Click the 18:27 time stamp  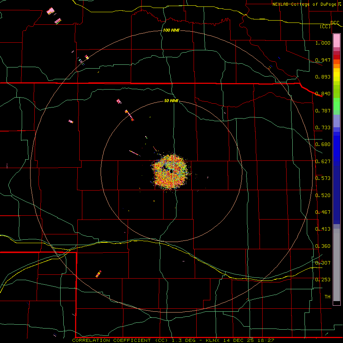pyautogui.click(x=265, y=340)
